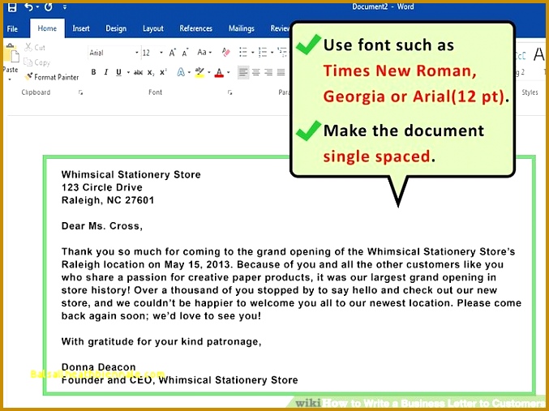Activate the Format Painter

(52, 77)
